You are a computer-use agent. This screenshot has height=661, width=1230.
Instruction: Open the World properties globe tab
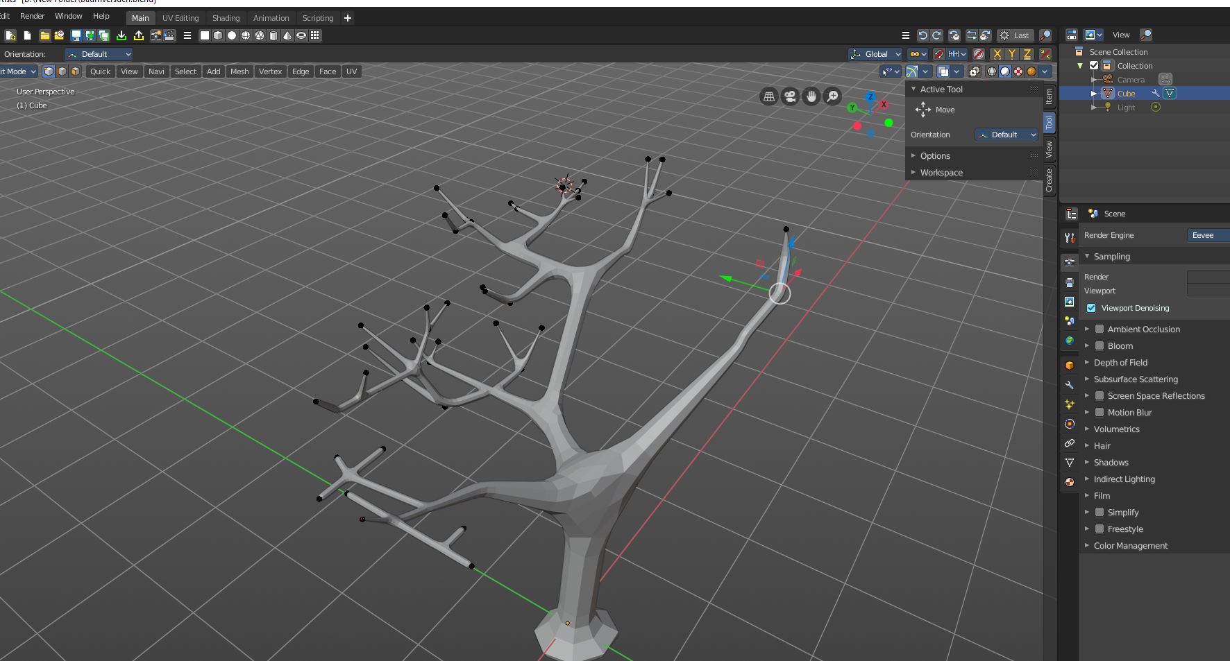(1070, 341)
